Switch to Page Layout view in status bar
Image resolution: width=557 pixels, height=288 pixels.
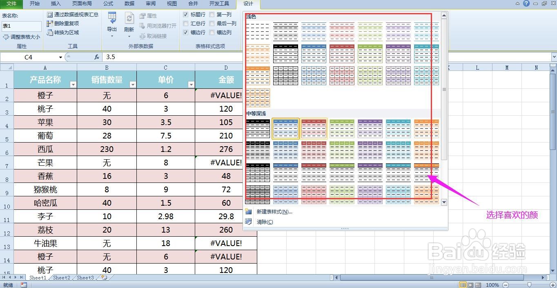coord(470,285)
